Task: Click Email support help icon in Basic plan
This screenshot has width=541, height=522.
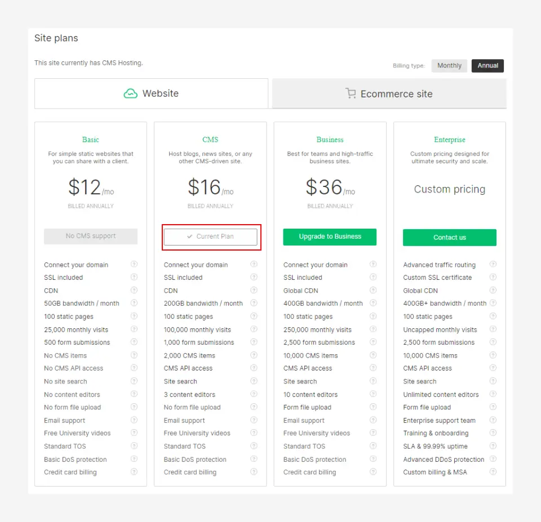Action: 134,420
